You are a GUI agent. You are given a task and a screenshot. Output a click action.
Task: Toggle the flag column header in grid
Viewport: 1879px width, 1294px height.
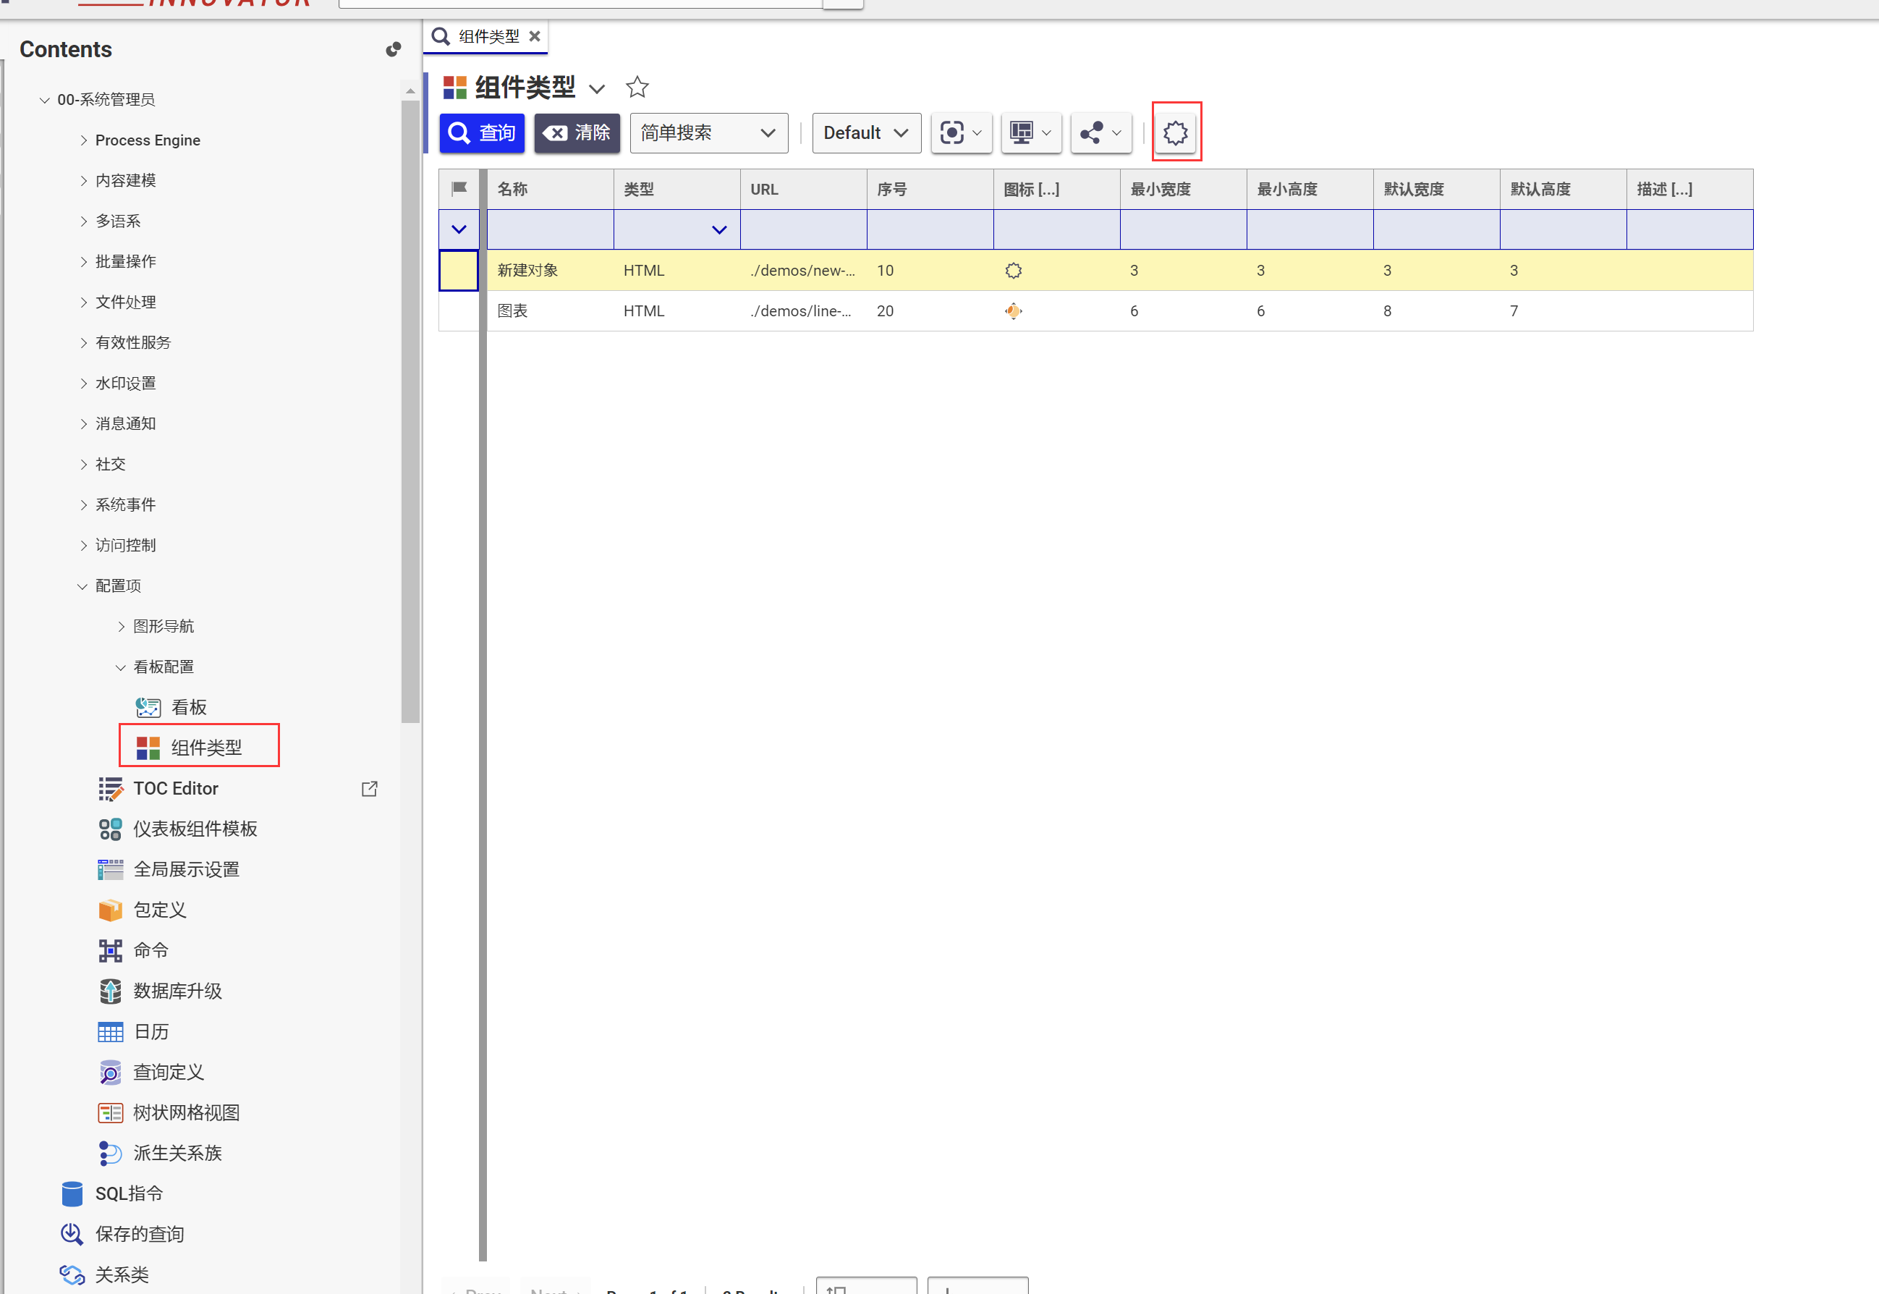pos(459,189)
